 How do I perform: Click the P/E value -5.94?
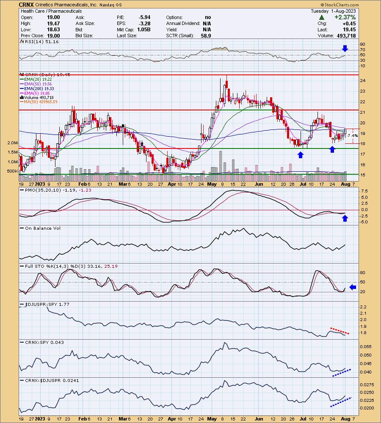click(144, 17)
